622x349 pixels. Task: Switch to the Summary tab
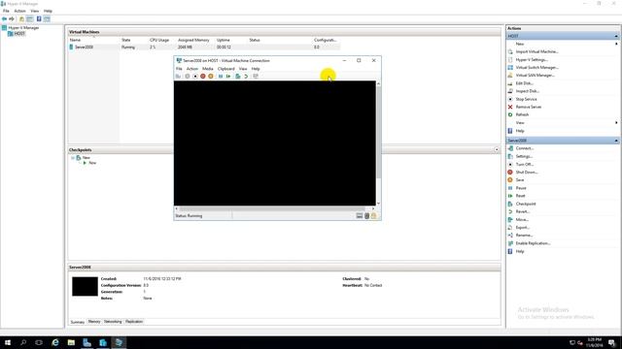[78, 322]
